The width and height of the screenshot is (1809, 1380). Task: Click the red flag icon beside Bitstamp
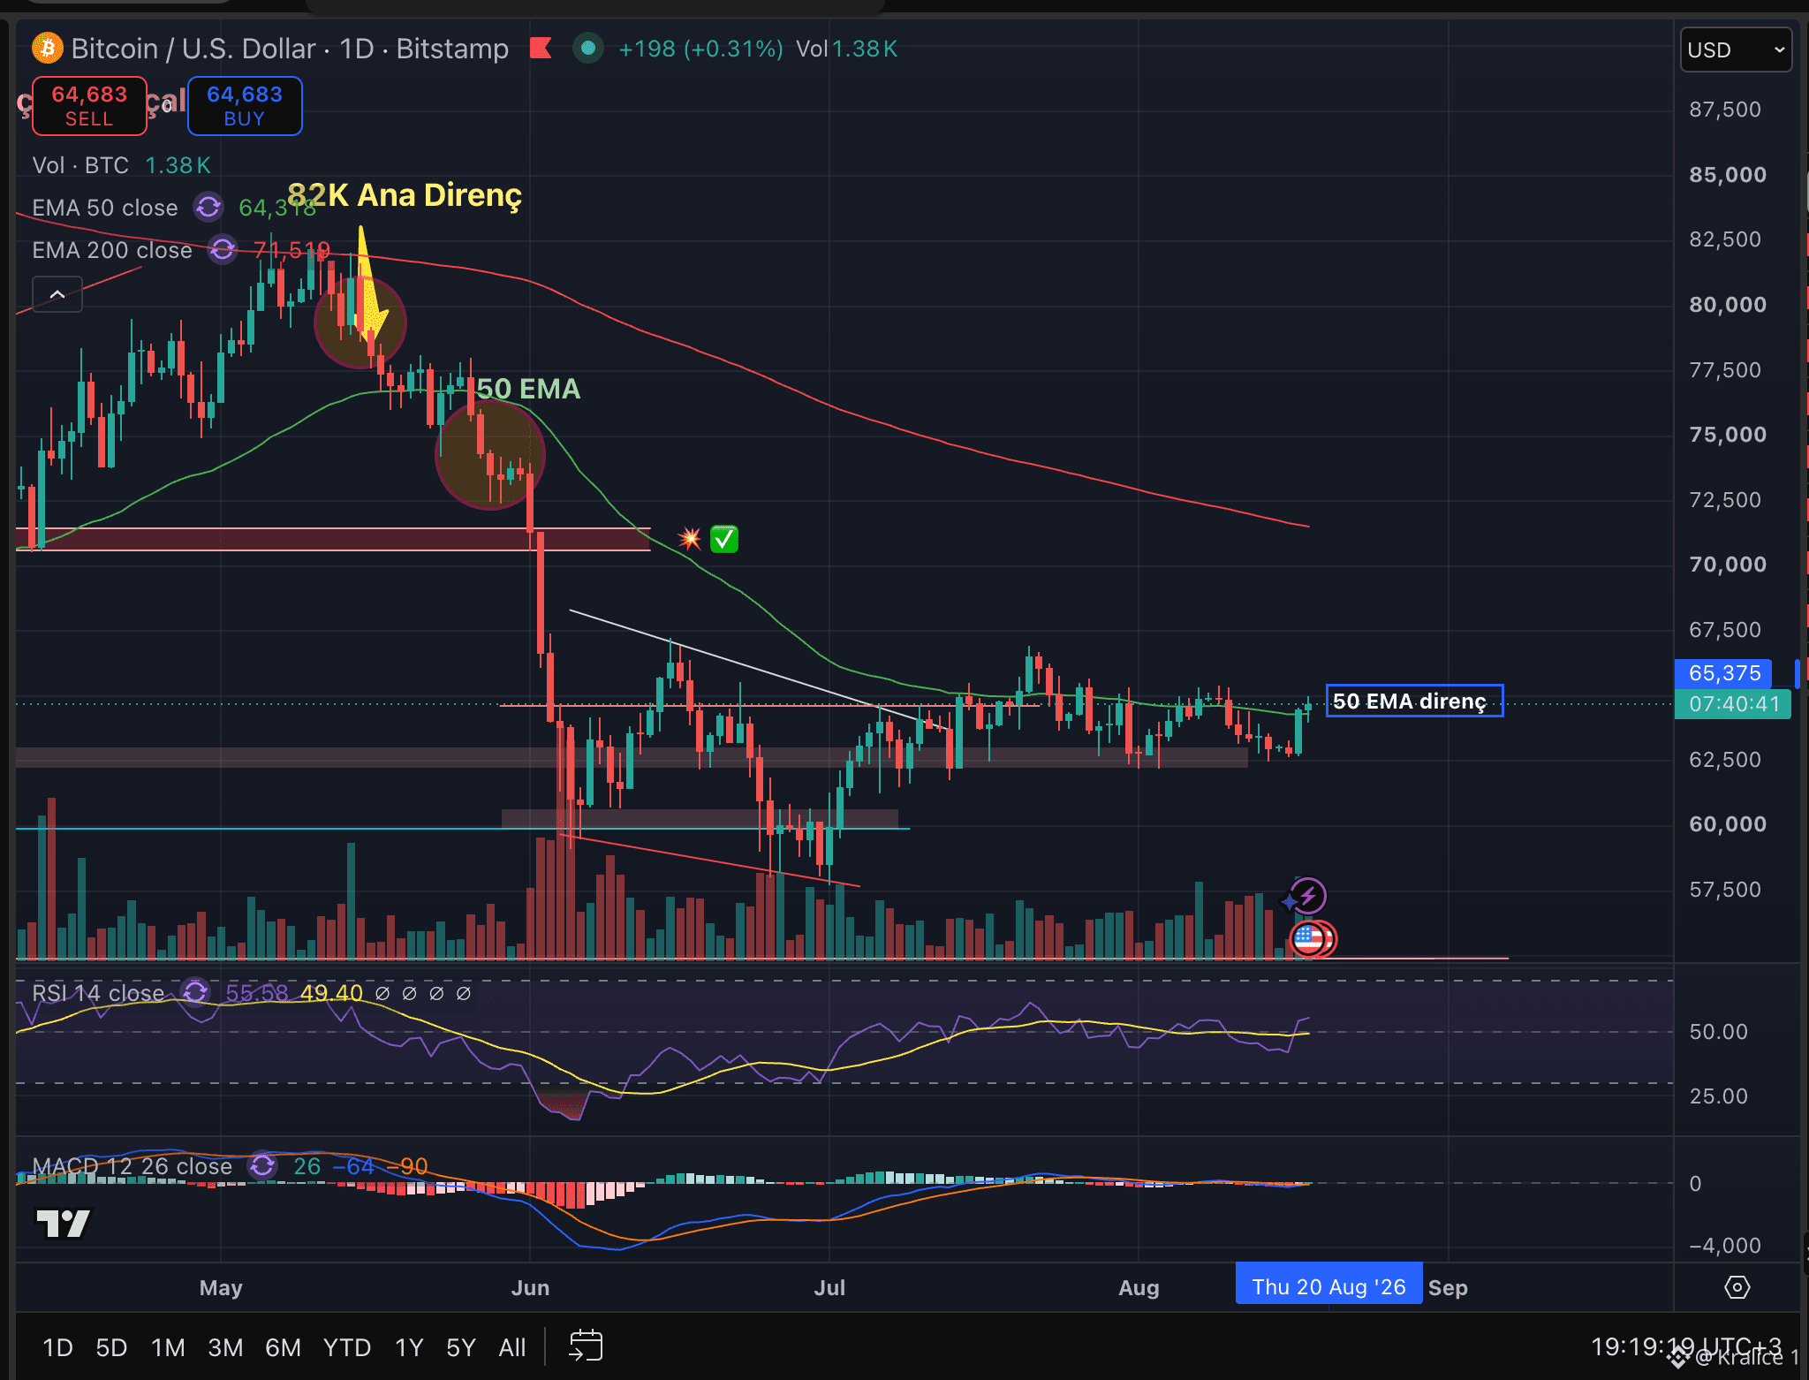click(541, 48)
